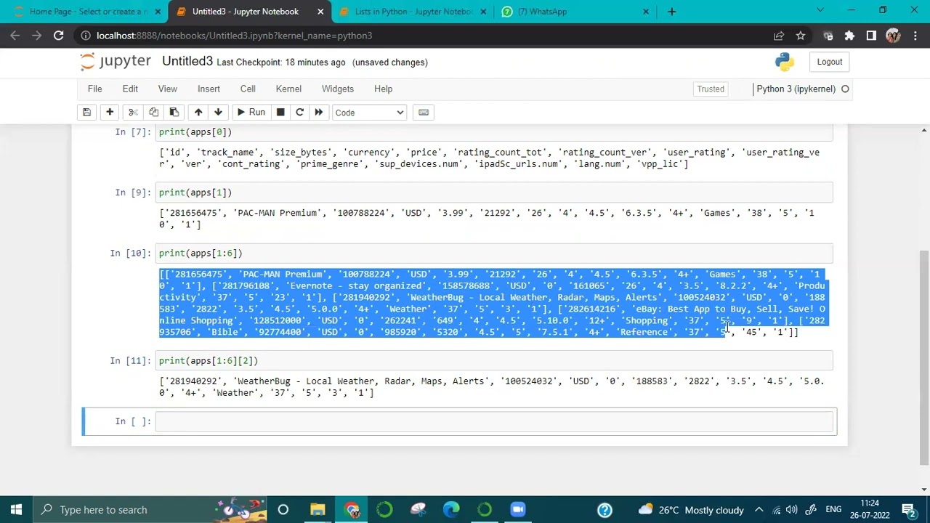Show hidden system tray icons

tap(759, 509)
